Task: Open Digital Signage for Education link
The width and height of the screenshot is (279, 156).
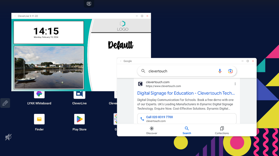Action: [x=186, y=93]
